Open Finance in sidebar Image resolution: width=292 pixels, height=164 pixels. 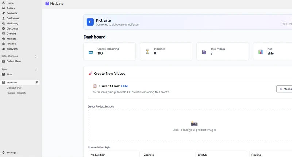pos(11,44)
